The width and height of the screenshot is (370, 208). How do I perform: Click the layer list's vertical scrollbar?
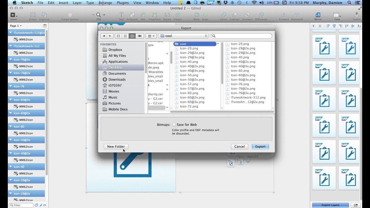pos(47,103)
